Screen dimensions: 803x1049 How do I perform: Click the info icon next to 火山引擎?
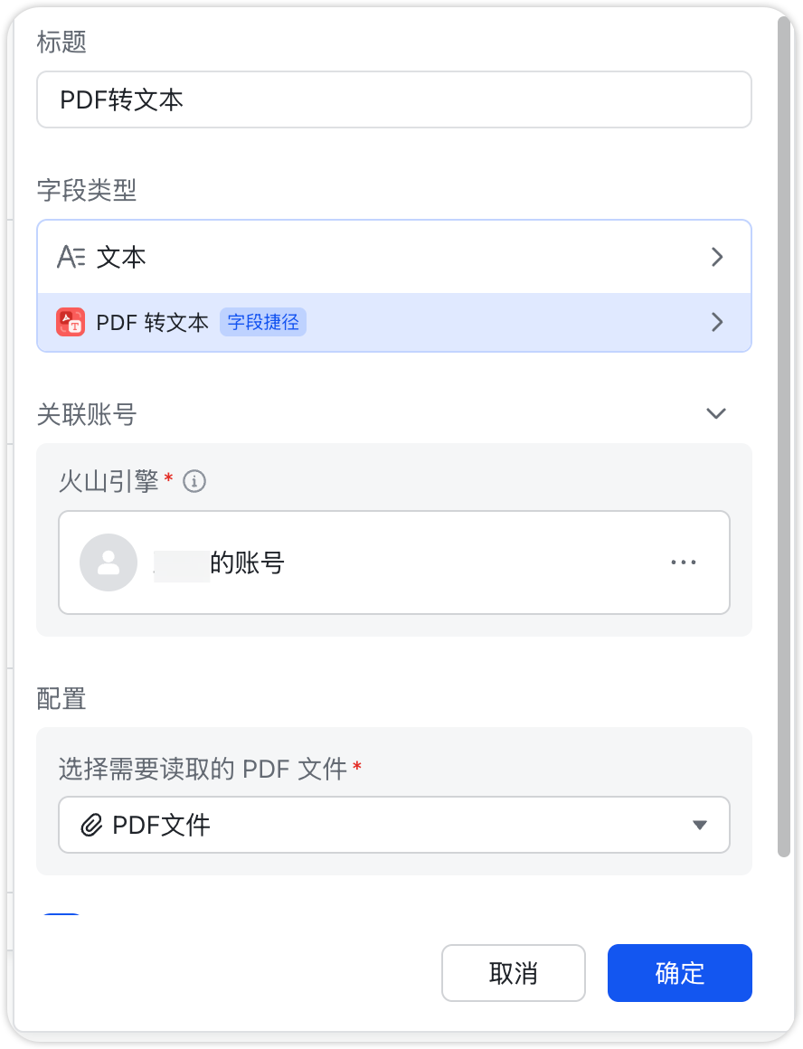(x=194, y=482)
